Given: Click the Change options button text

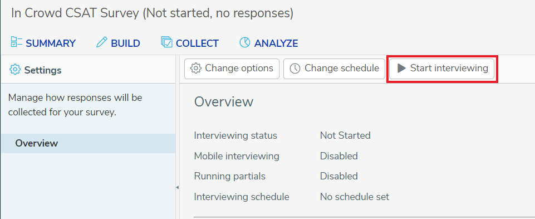Looking at the screenshot, I should (239, 68).
